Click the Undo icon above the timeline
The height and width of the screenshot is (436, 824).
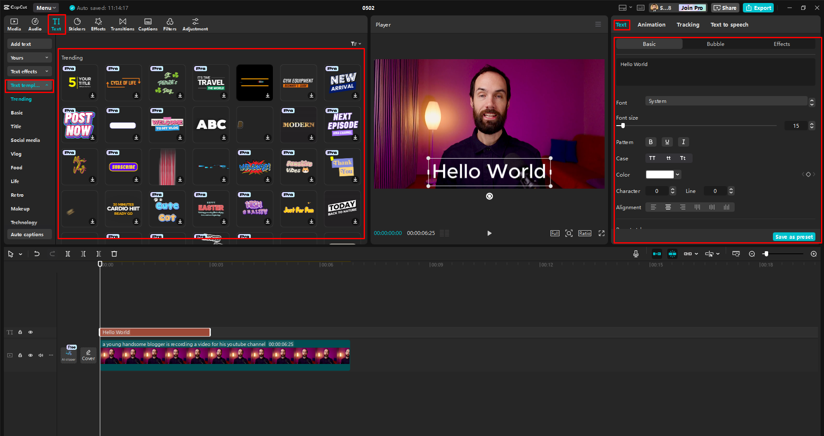tap(36, 253)
